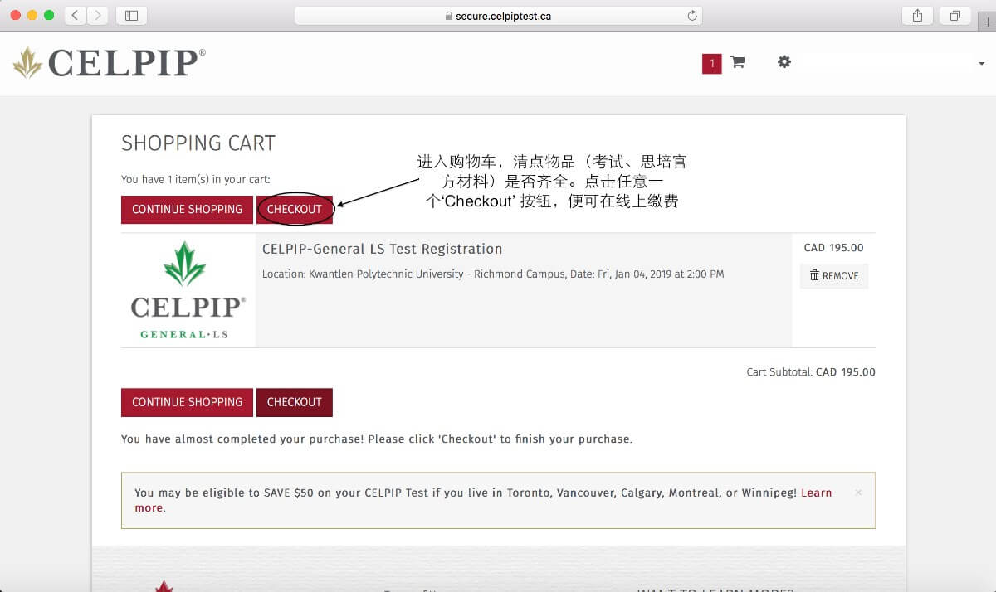The height and width of the screenshot is (592, 996).
Task: Remove the CELPIP-General LS item from cart
Action: [x=834, y=276]
